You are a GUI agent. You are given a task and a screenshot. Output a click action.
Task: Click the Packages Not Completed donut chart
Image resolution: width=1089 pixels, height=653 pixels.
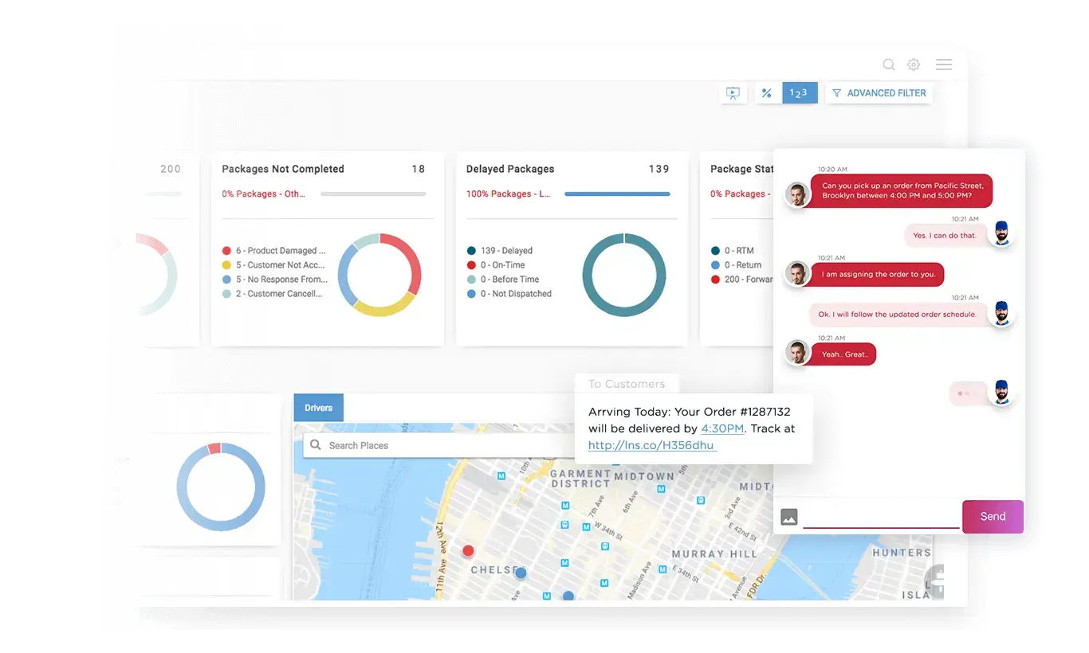[379, 275]
